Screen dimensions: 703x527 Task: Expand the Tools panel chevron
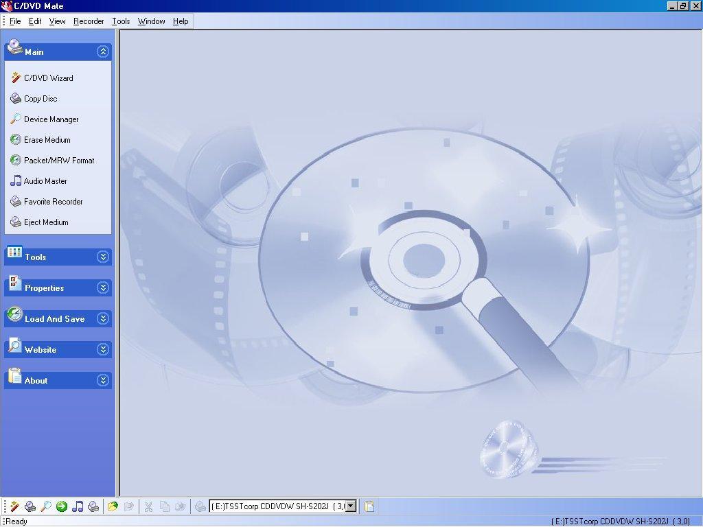point(103,257)
